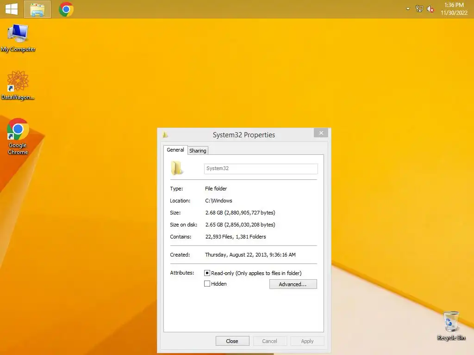
Task: Click the Cancel button
Action: click(x=269, y=341)
